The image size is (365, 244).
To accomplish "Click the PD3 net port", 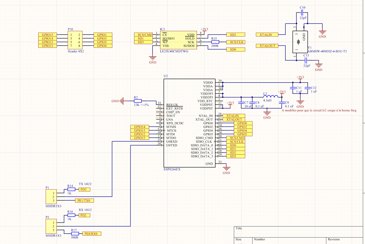I will (x=84, y=190).
